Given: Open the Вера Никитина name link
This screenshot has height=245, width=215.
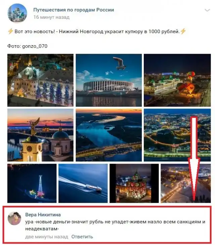Looking at the screenshot, I should 43,215.
